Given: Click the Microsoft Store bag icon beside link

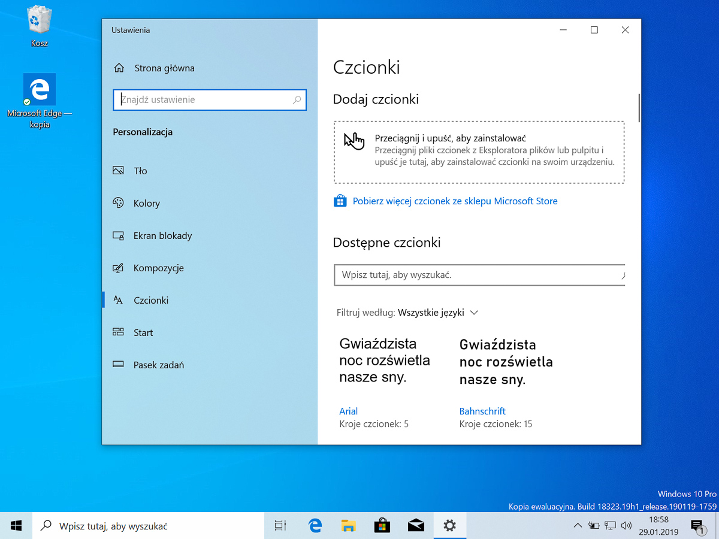Looking at the screenshot, I should [340, 201].
